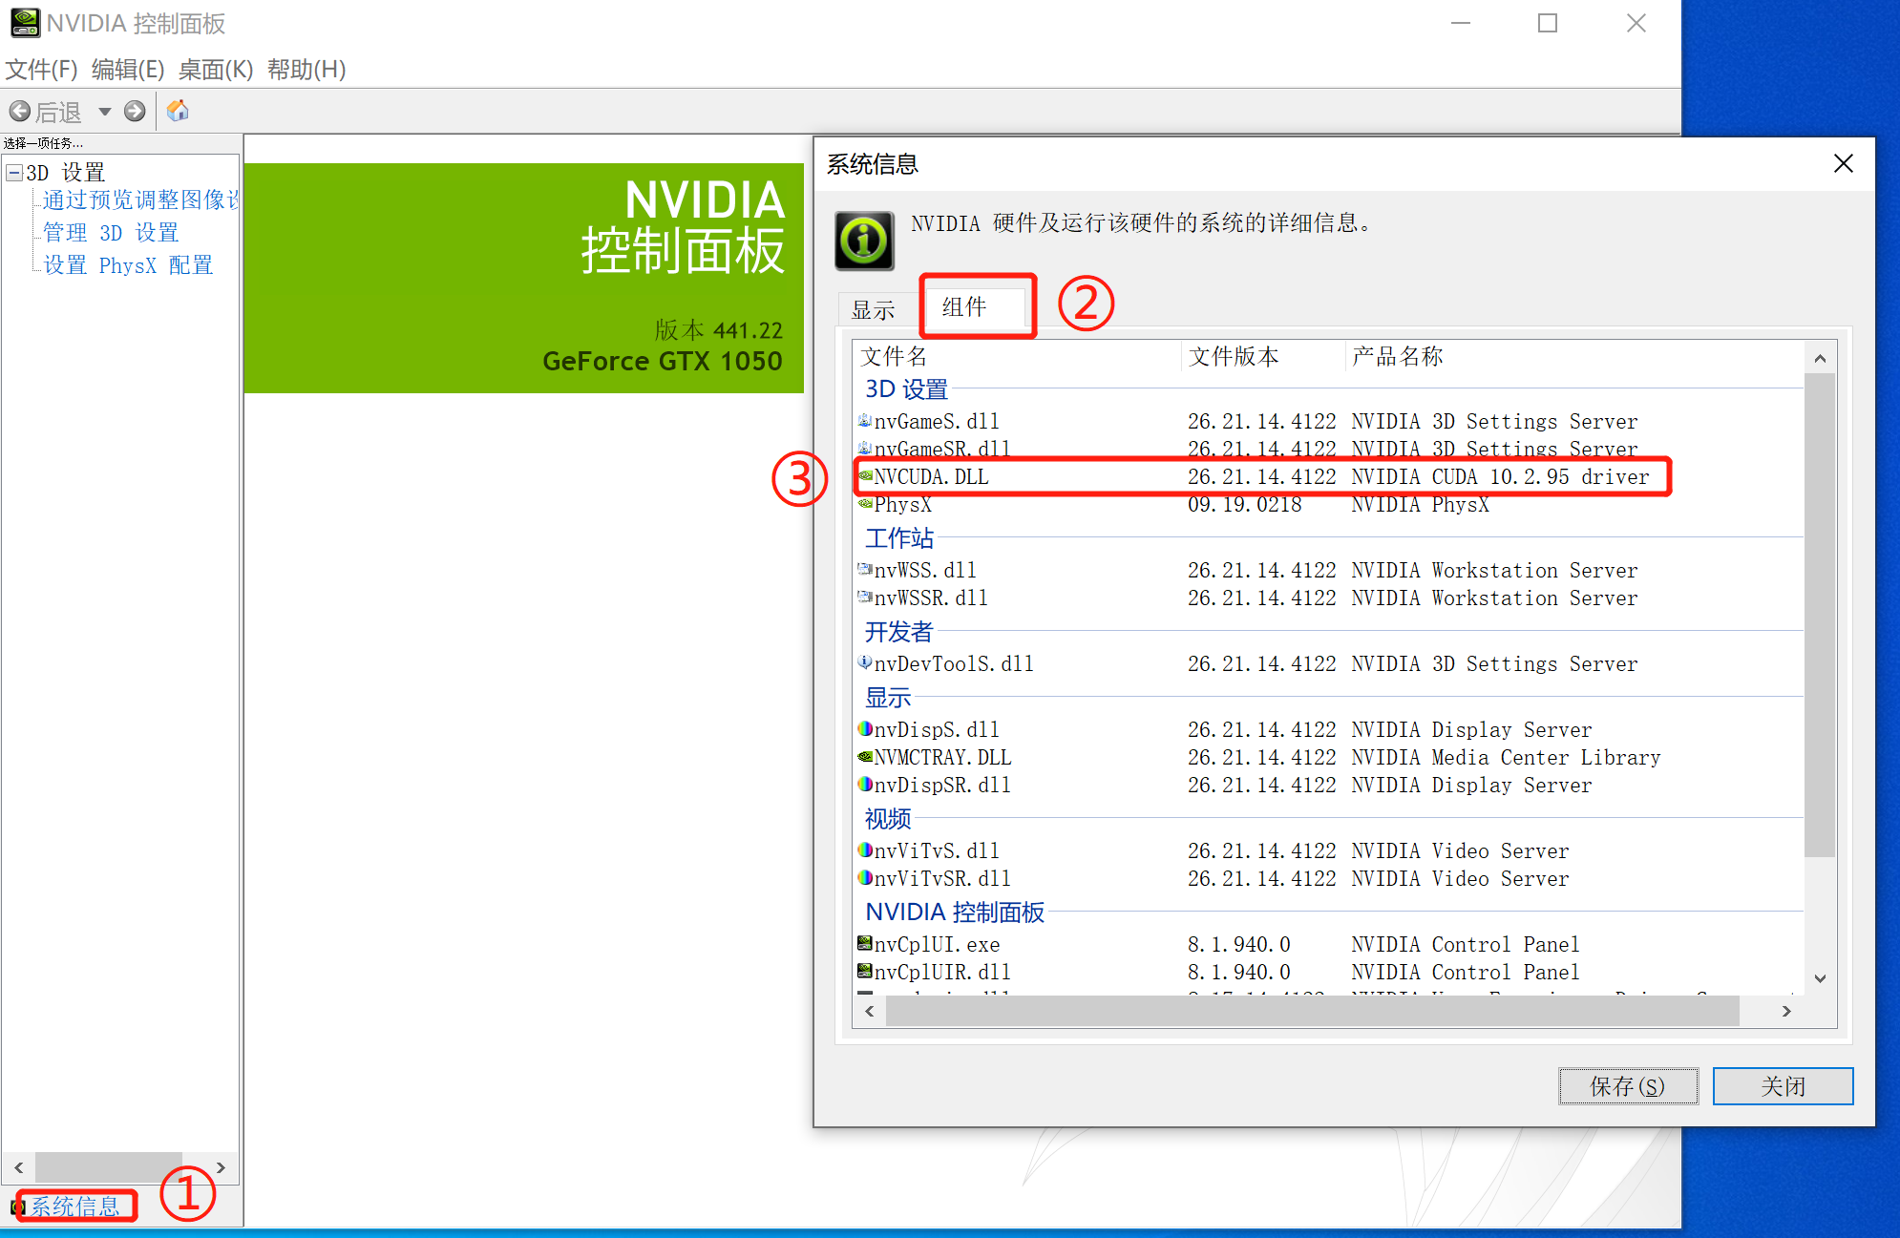The width and height of the screenshot is (1900, 1238).
Task: Click the 保存(S) button
Action: 1628,1086
